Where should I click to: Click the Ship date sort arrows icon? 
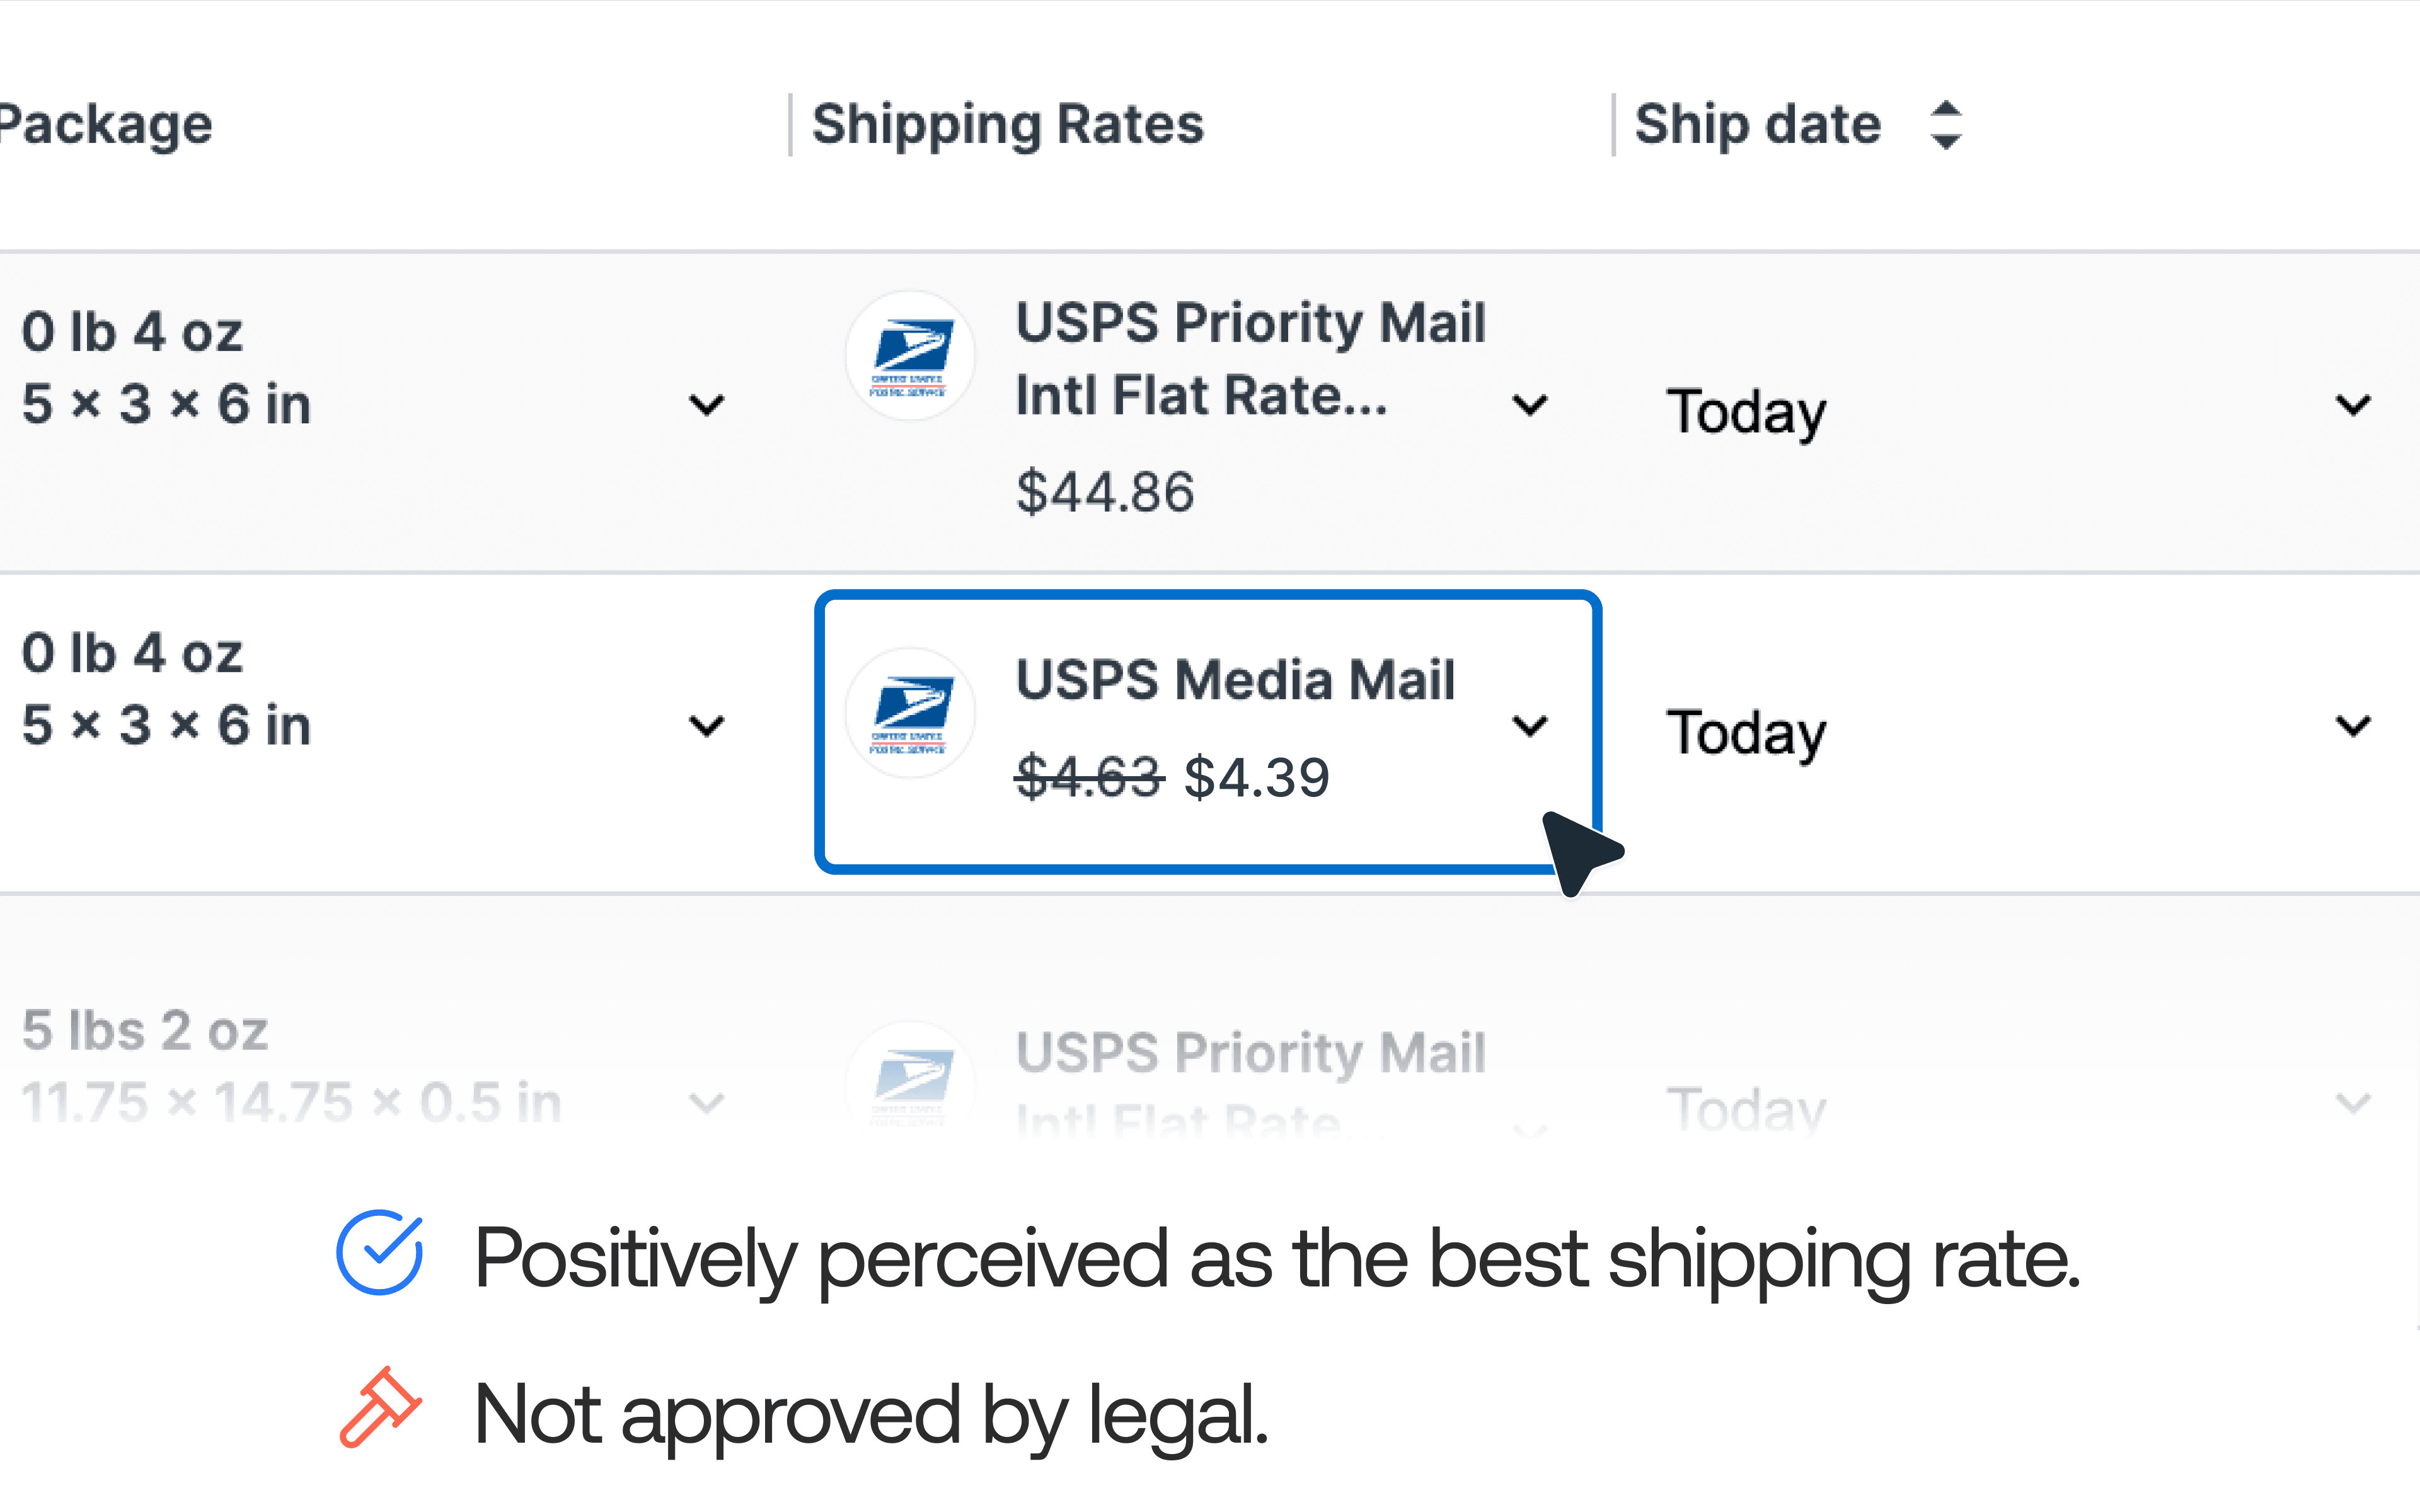[x=1945, y=125]
